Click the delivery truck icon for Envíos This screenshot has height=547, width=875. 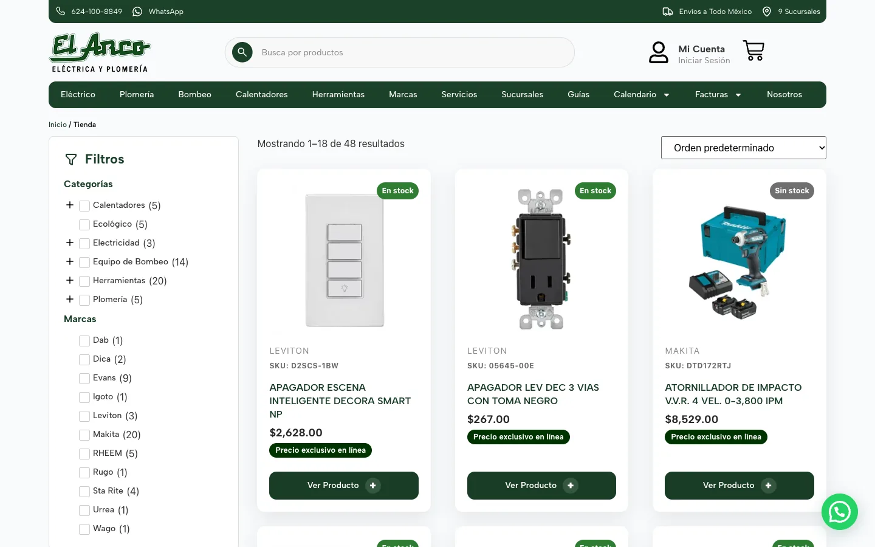pyautogui.click(x=667, y=12)
